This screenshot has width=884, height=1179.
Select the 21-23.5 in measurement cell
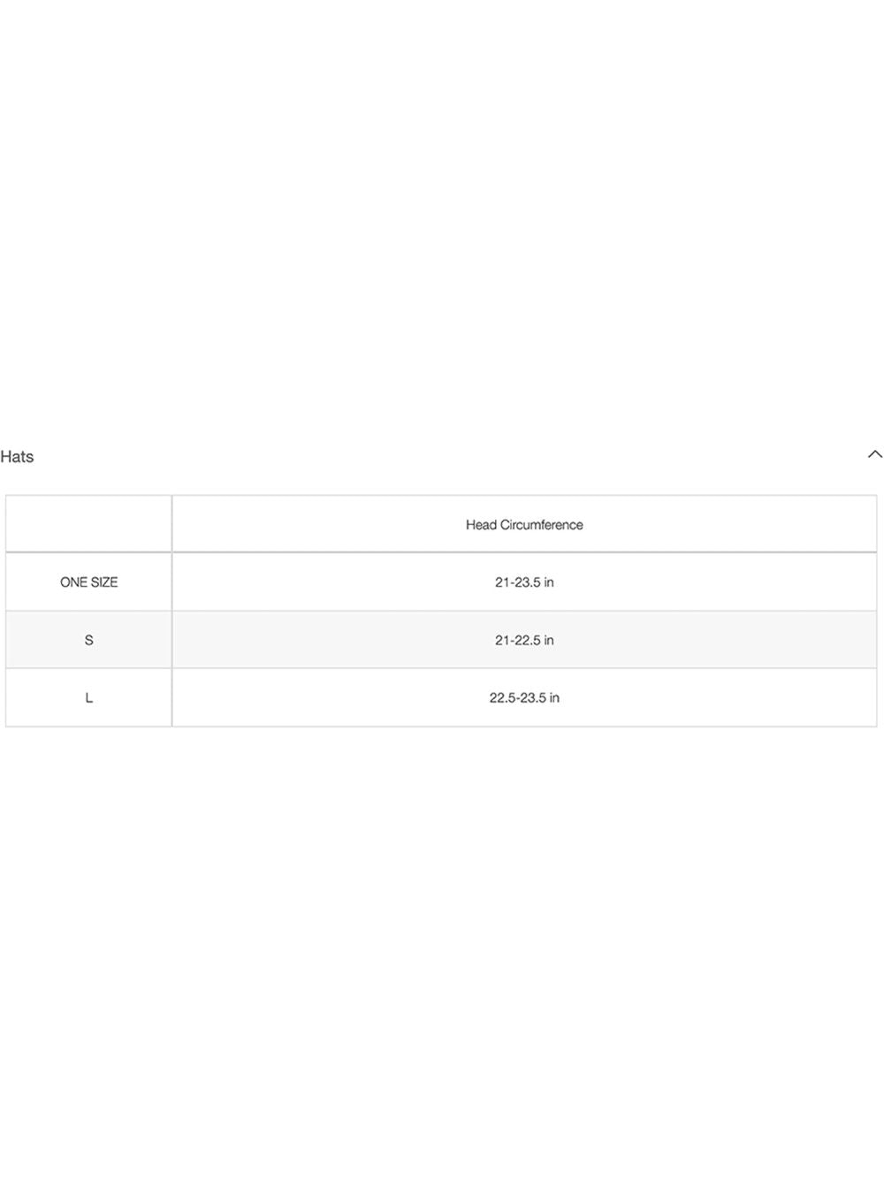[x=524, y=582]
